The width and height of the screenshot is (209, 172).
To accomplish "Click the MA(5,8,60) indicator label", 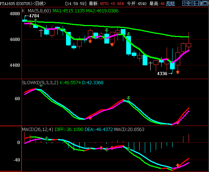I will (x=39, y=11).
